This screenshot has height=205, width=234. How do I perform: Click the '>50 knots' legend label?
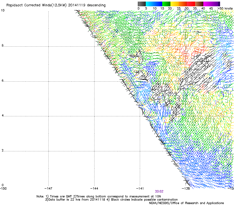(225, 9)
